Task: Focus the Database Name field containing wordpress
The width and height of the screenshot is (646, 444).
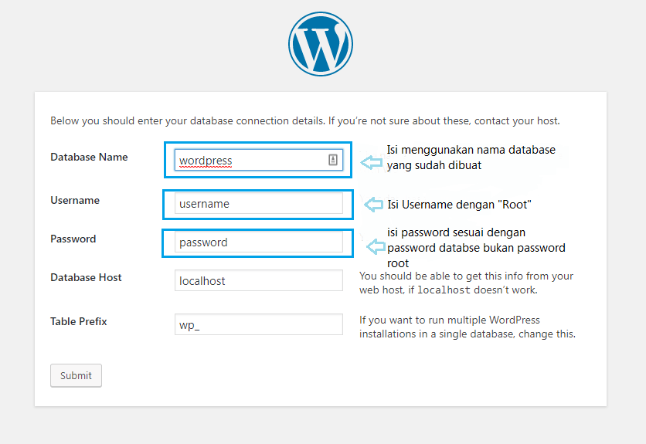Action: 258,160
